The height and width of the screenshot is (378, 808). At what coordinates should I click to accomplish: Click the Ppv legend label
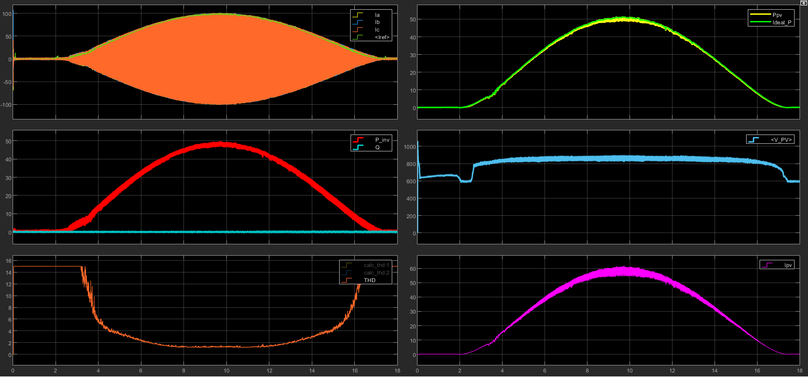pos(777,15)
